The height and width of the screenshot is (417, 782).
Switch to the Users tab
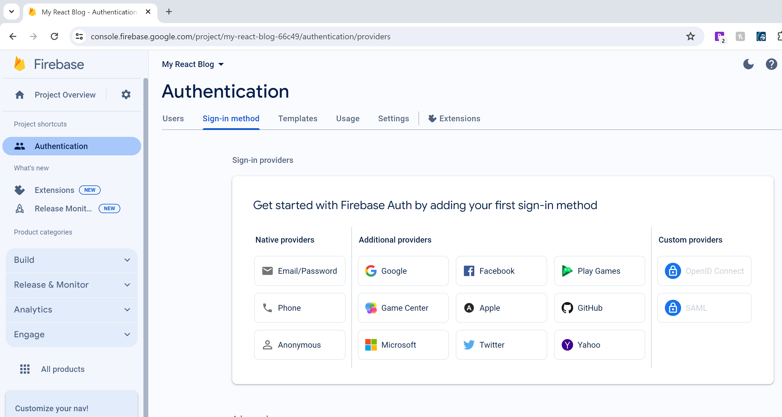pyautogui.click(x=173, y=118)
